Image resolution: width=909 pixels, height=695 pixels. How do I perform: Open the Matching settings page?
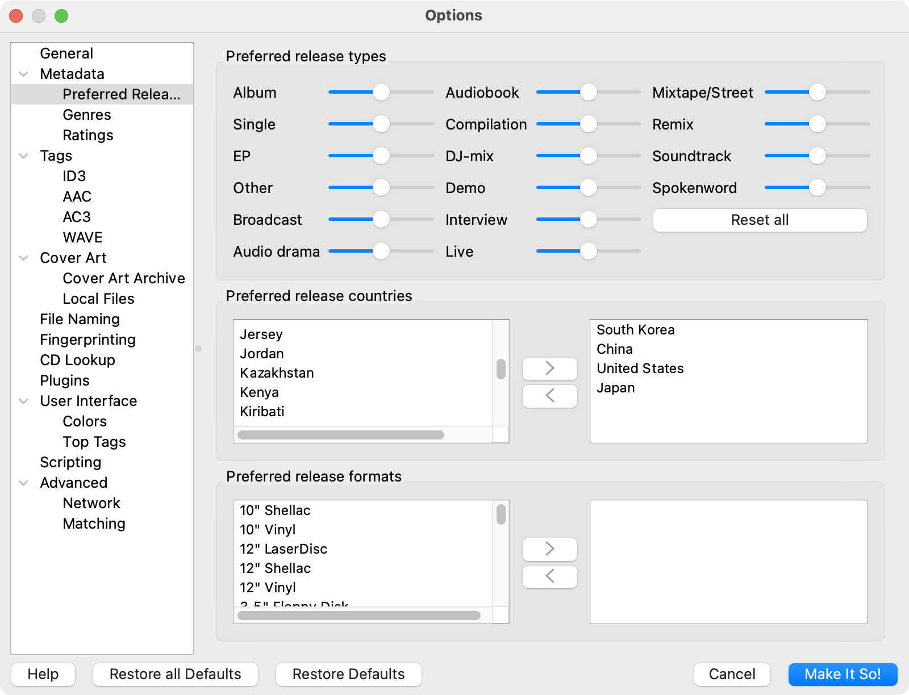point(94,524)
